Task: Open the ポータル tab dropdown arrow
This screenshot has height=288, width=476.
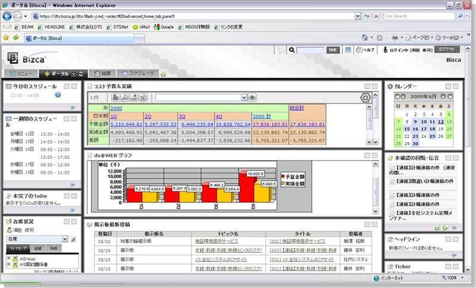Action: pyautogui.click(x=74, y=74)
